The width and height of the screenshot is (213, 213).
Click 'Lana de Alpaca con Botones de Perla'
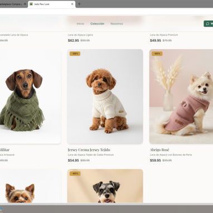click(171, 154)
